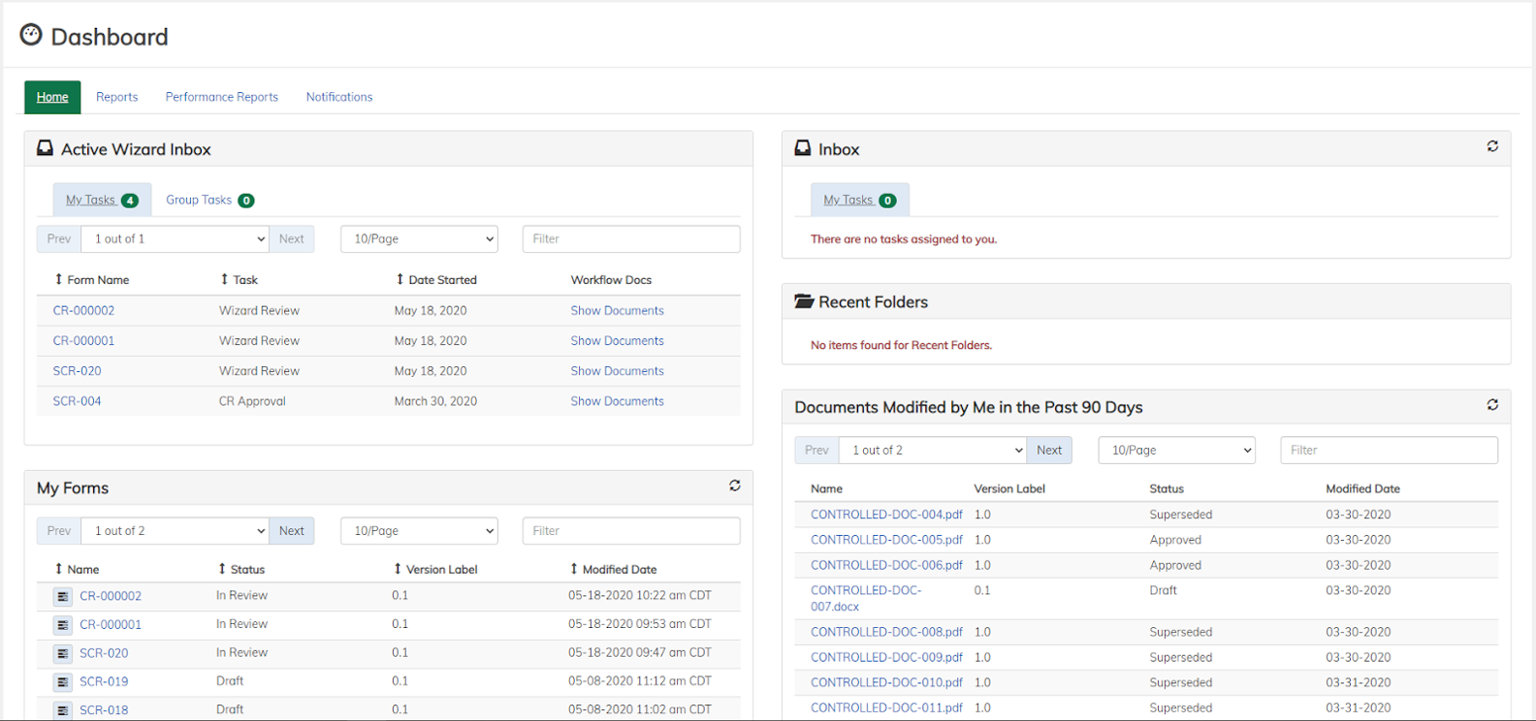Open CR-000001 in Active Wizard Inbox
The image size is (1536, 721).
click(x=83, y=341)
